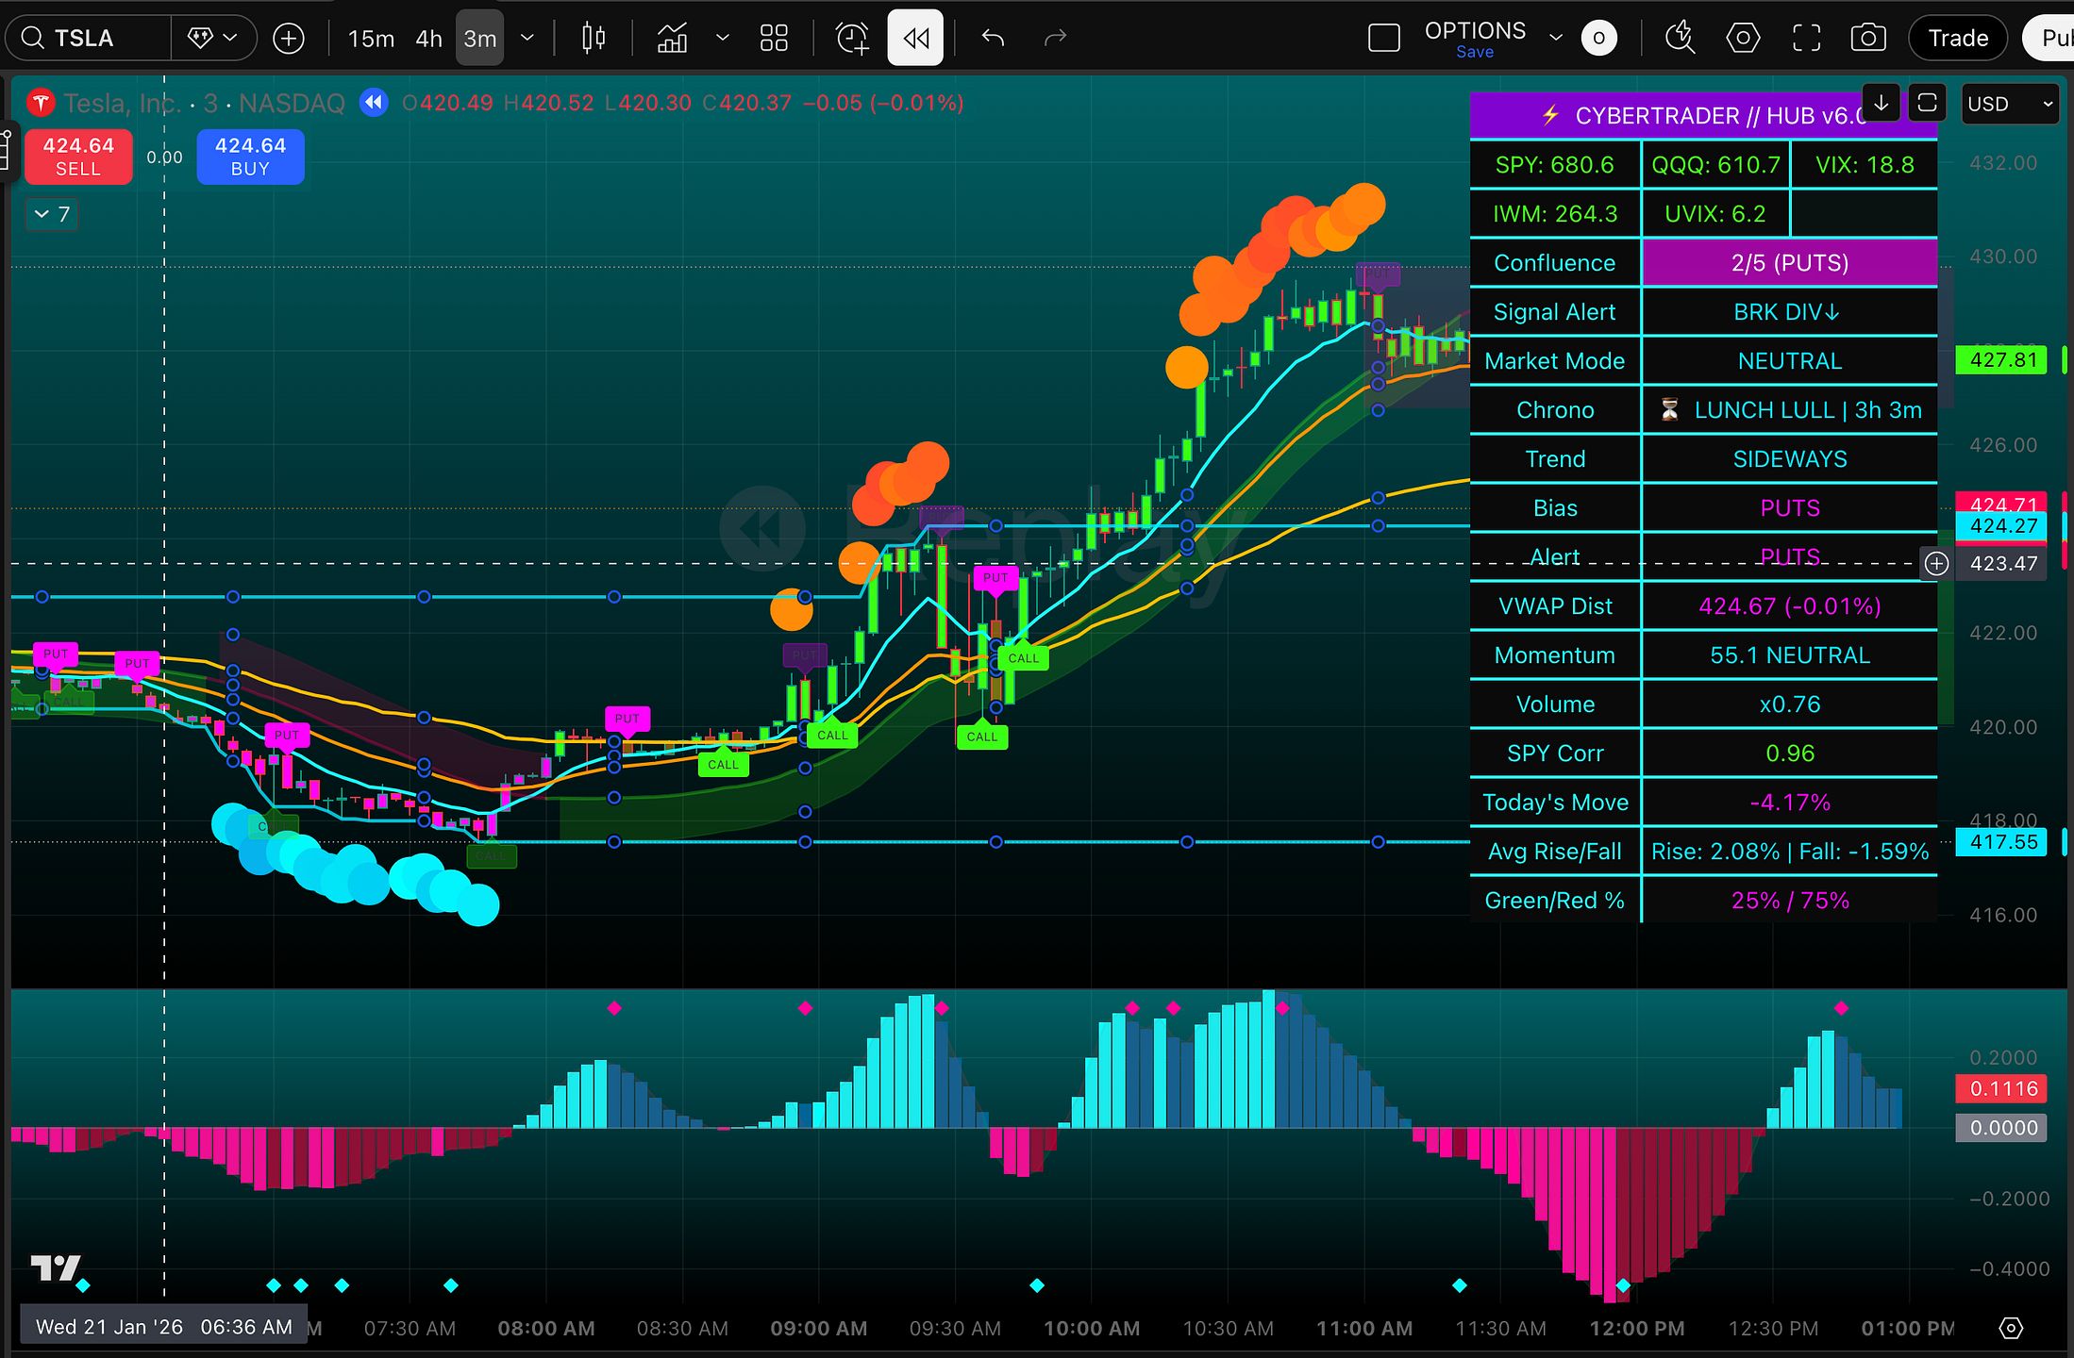2074x1358 pixels.
Task: Click the 417.55 cyan price label
Action: click(2002, 841)
